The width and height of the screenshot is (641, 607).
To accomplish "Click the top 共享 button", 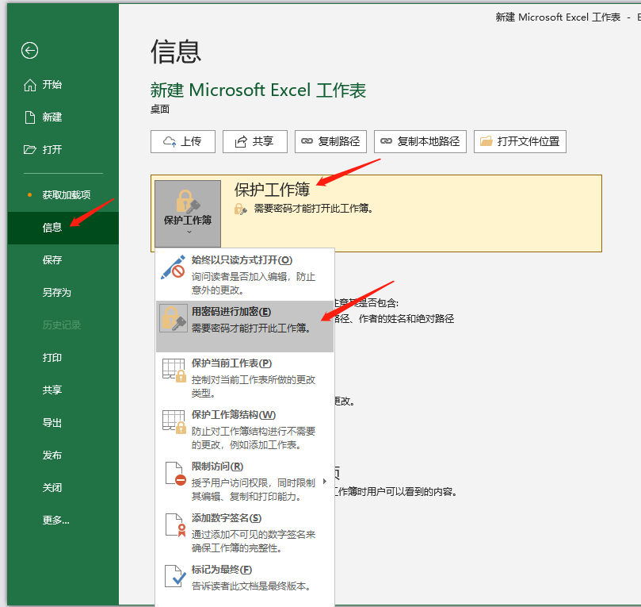I will click(254, 141).
